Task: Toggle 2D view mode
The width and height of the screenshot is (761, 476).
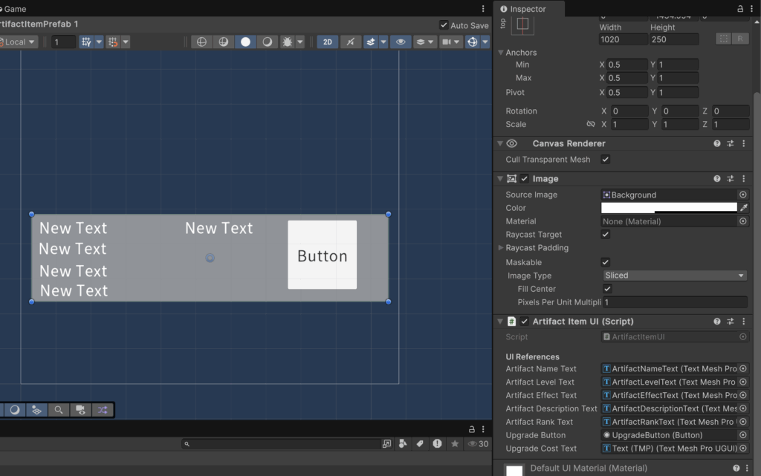Action: coord(328,42)
